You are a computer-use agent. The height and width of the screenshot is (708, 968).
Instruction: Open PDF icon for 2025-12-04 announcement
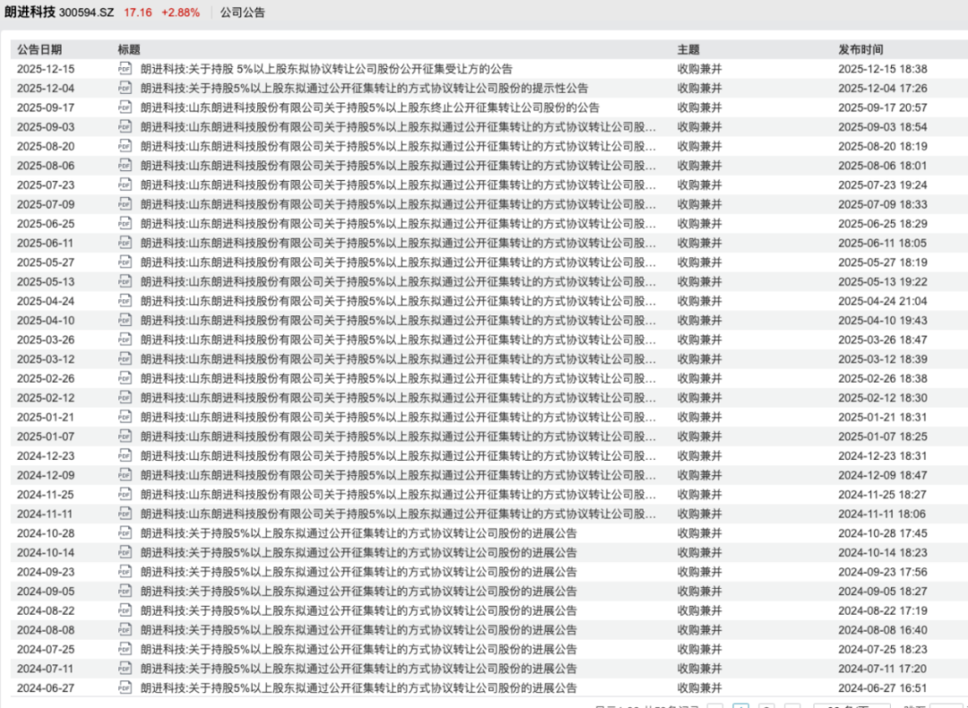125,88
